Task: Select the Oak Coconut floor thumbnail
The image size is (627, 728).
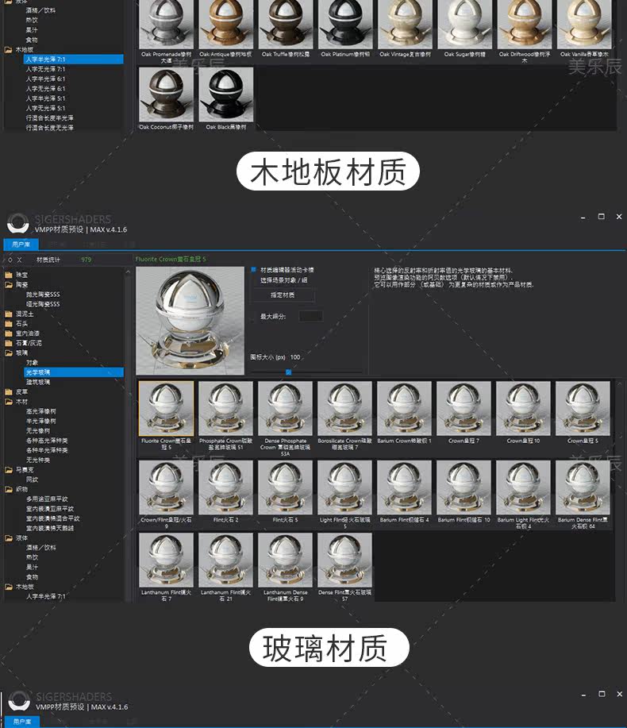Action: (x=166, y=94)
